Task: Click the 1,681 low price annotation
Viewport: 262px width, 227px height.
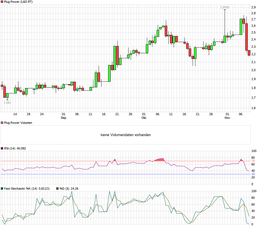Action: pyautogui.click(x=7, y=103)
